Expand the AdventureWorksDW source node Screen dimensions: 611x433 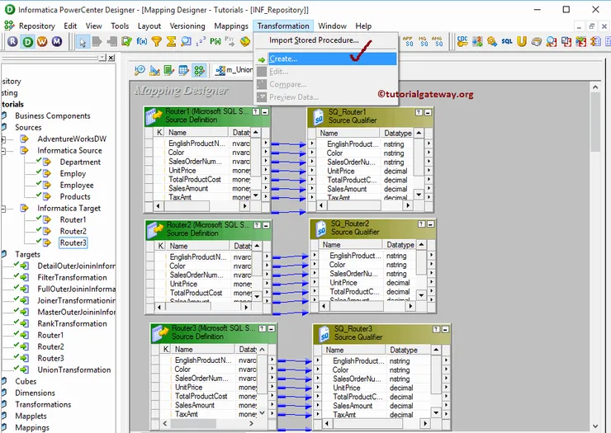(x=3, y=139)
